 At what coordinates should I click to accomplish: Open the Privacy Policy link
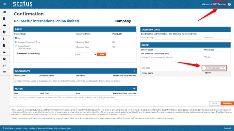click(53, 128)
